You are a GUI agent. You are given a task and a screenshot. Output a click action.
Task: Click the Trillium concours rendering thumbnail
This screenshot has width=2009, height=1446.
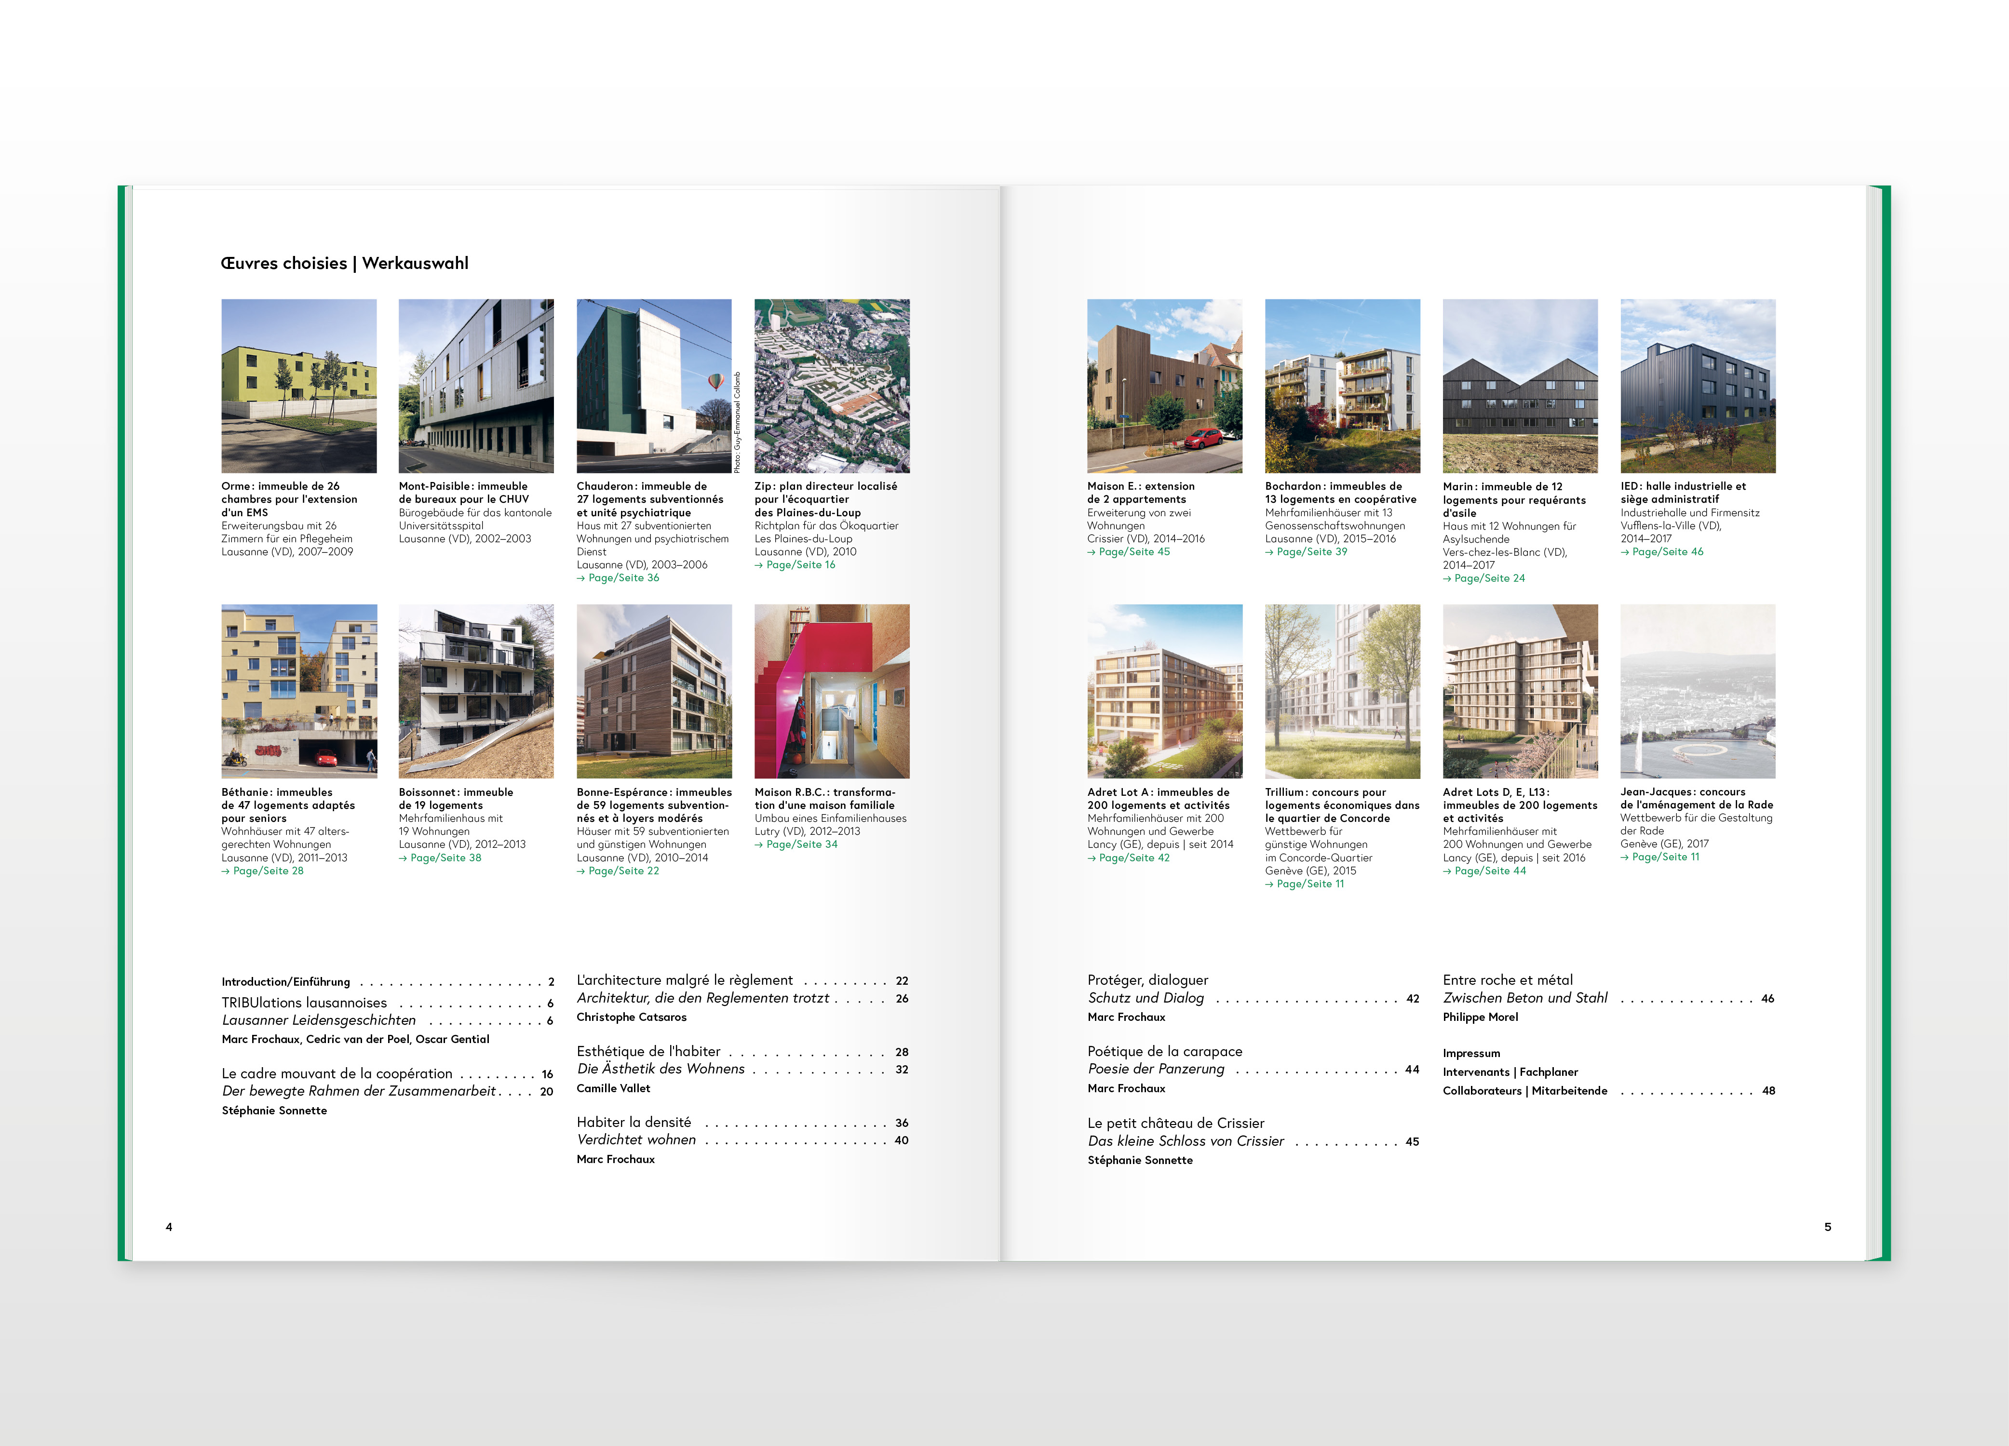(x=1342, y=691)
